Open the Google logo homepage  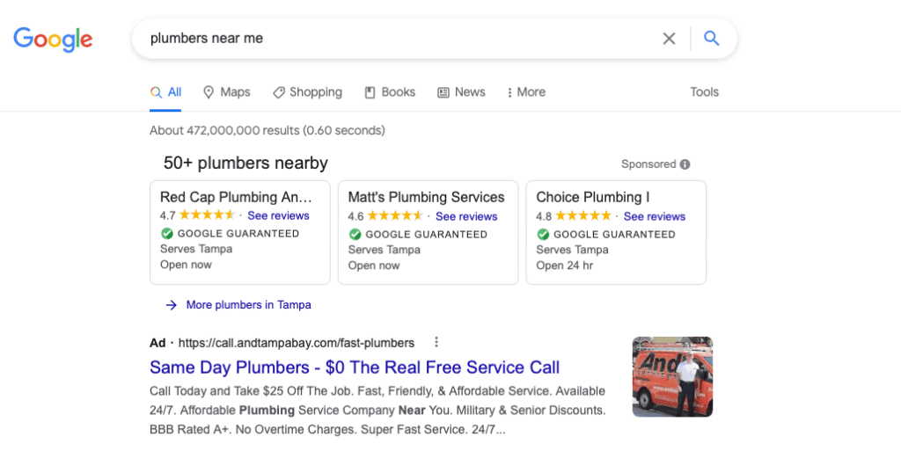(x=53, y=40)
